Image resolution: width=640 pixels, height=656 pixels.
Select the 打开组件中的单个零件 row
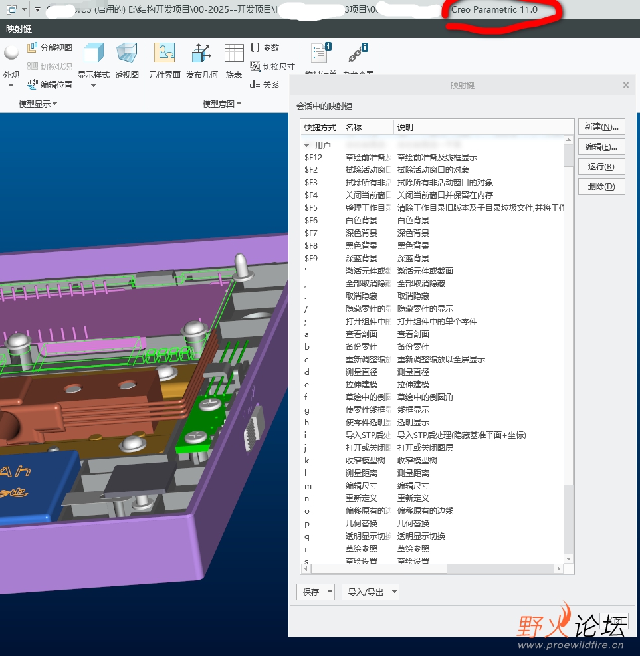coord(432,321)
